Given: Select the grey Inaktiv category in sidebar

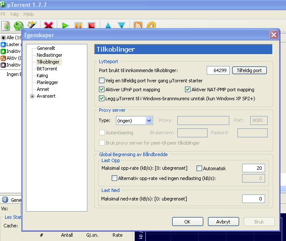Looking at the screenshot, I should tap(11, 65).
